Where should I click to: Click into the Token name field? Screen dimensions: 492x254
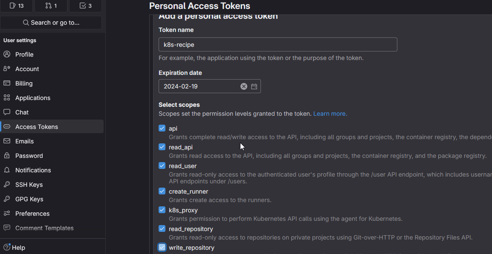[278, 45]
